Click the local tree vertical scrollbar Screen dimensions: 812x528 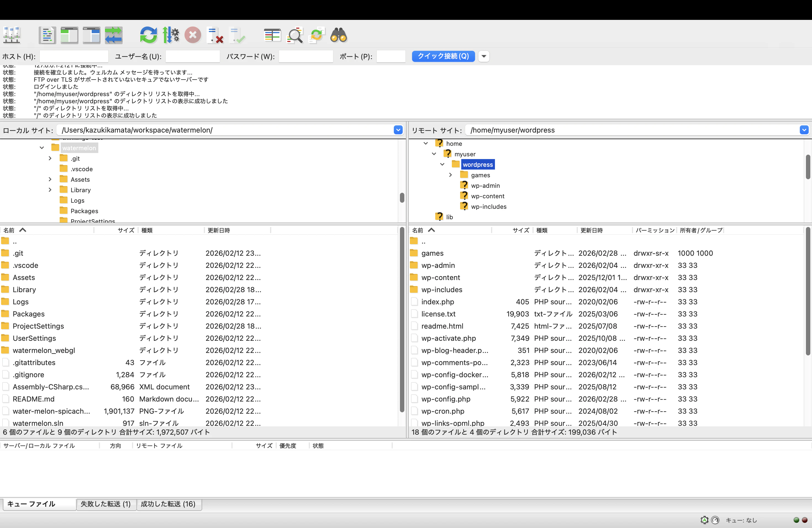402,198
